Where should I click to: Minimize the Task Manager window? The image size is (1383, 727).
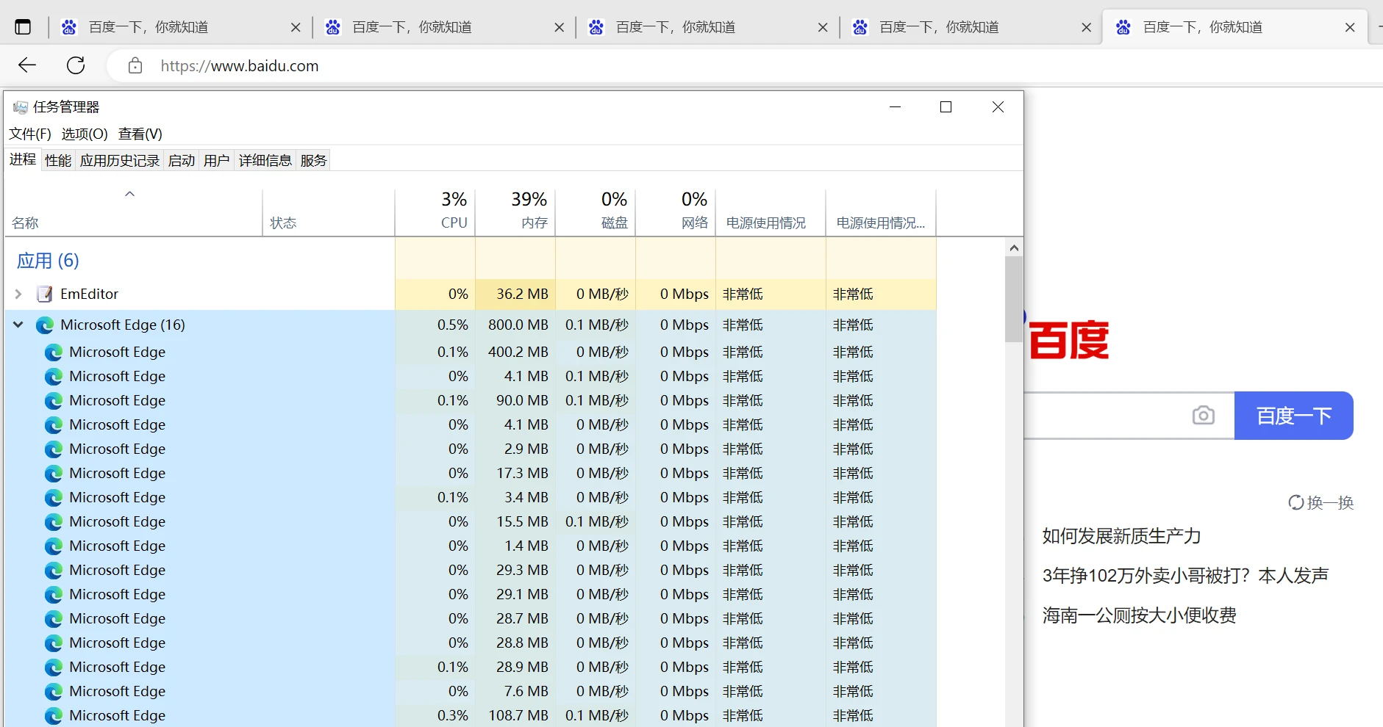895,107
